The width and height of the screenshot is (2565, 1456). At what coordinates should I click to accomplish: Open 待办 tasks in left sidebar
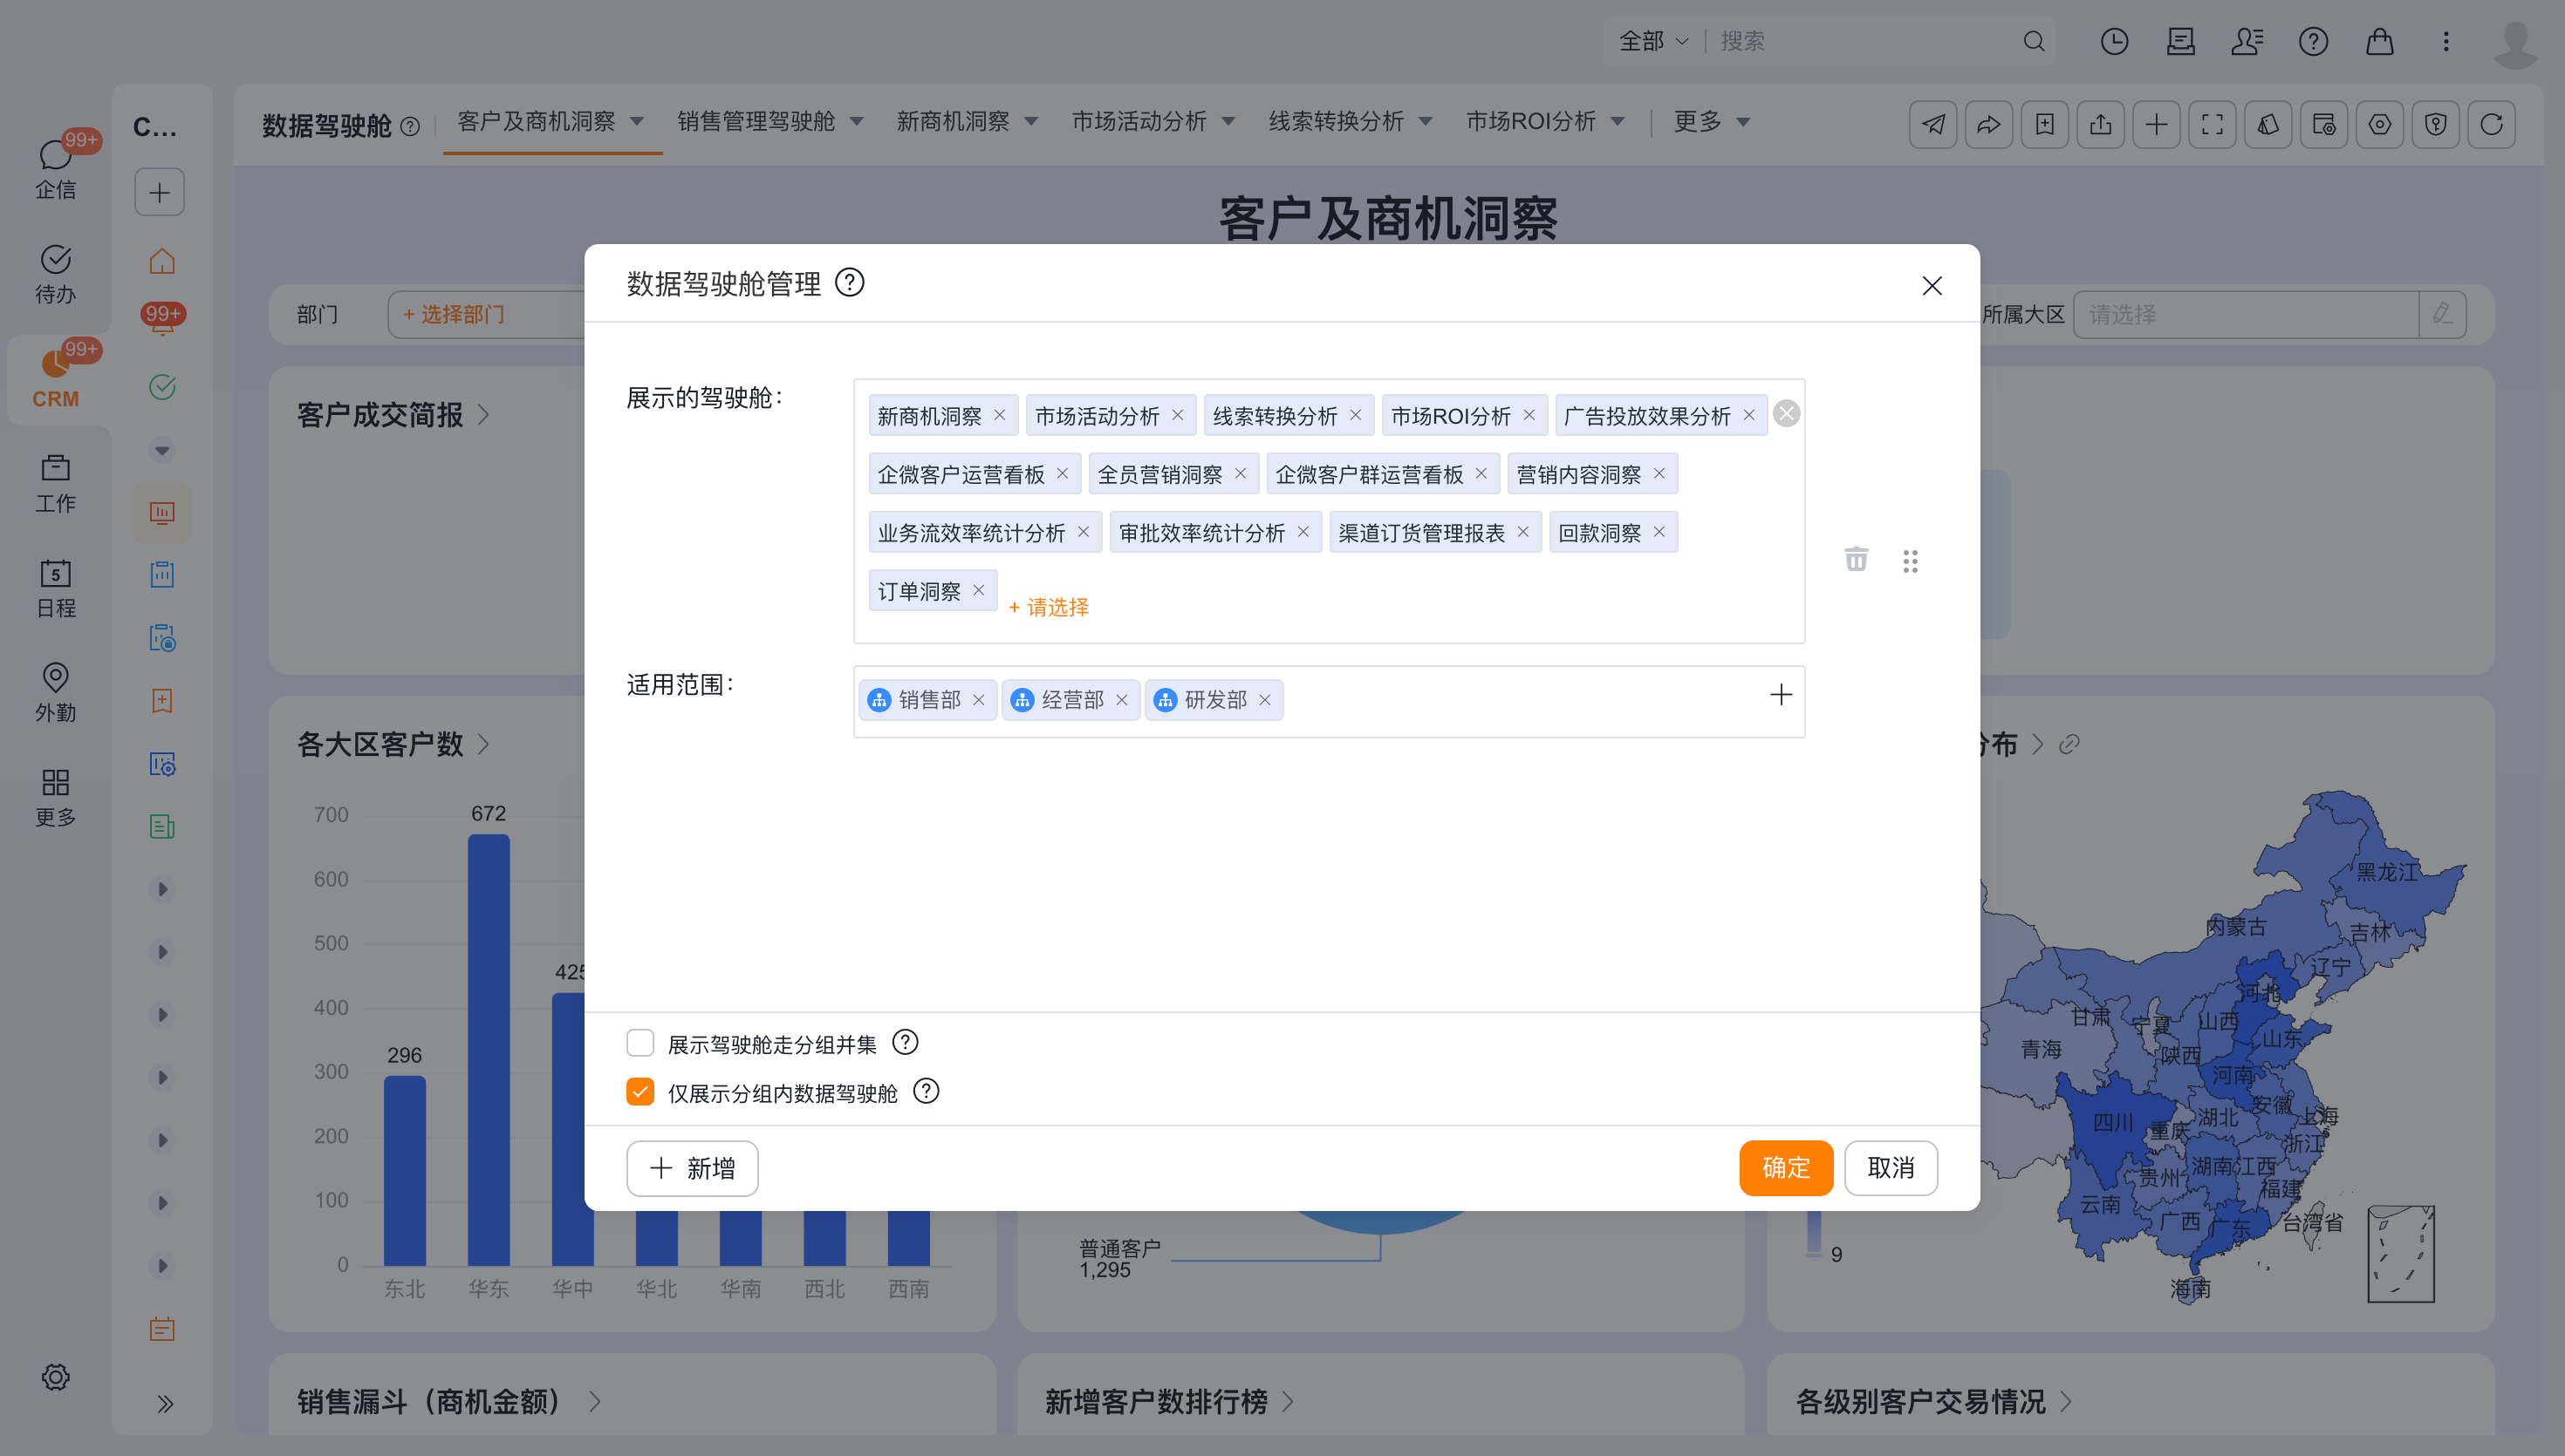coord(55,274)
